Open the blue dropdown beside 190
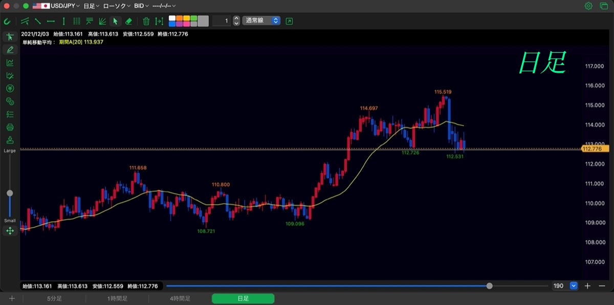Screen dimensions: 614x305 (574, 286)
